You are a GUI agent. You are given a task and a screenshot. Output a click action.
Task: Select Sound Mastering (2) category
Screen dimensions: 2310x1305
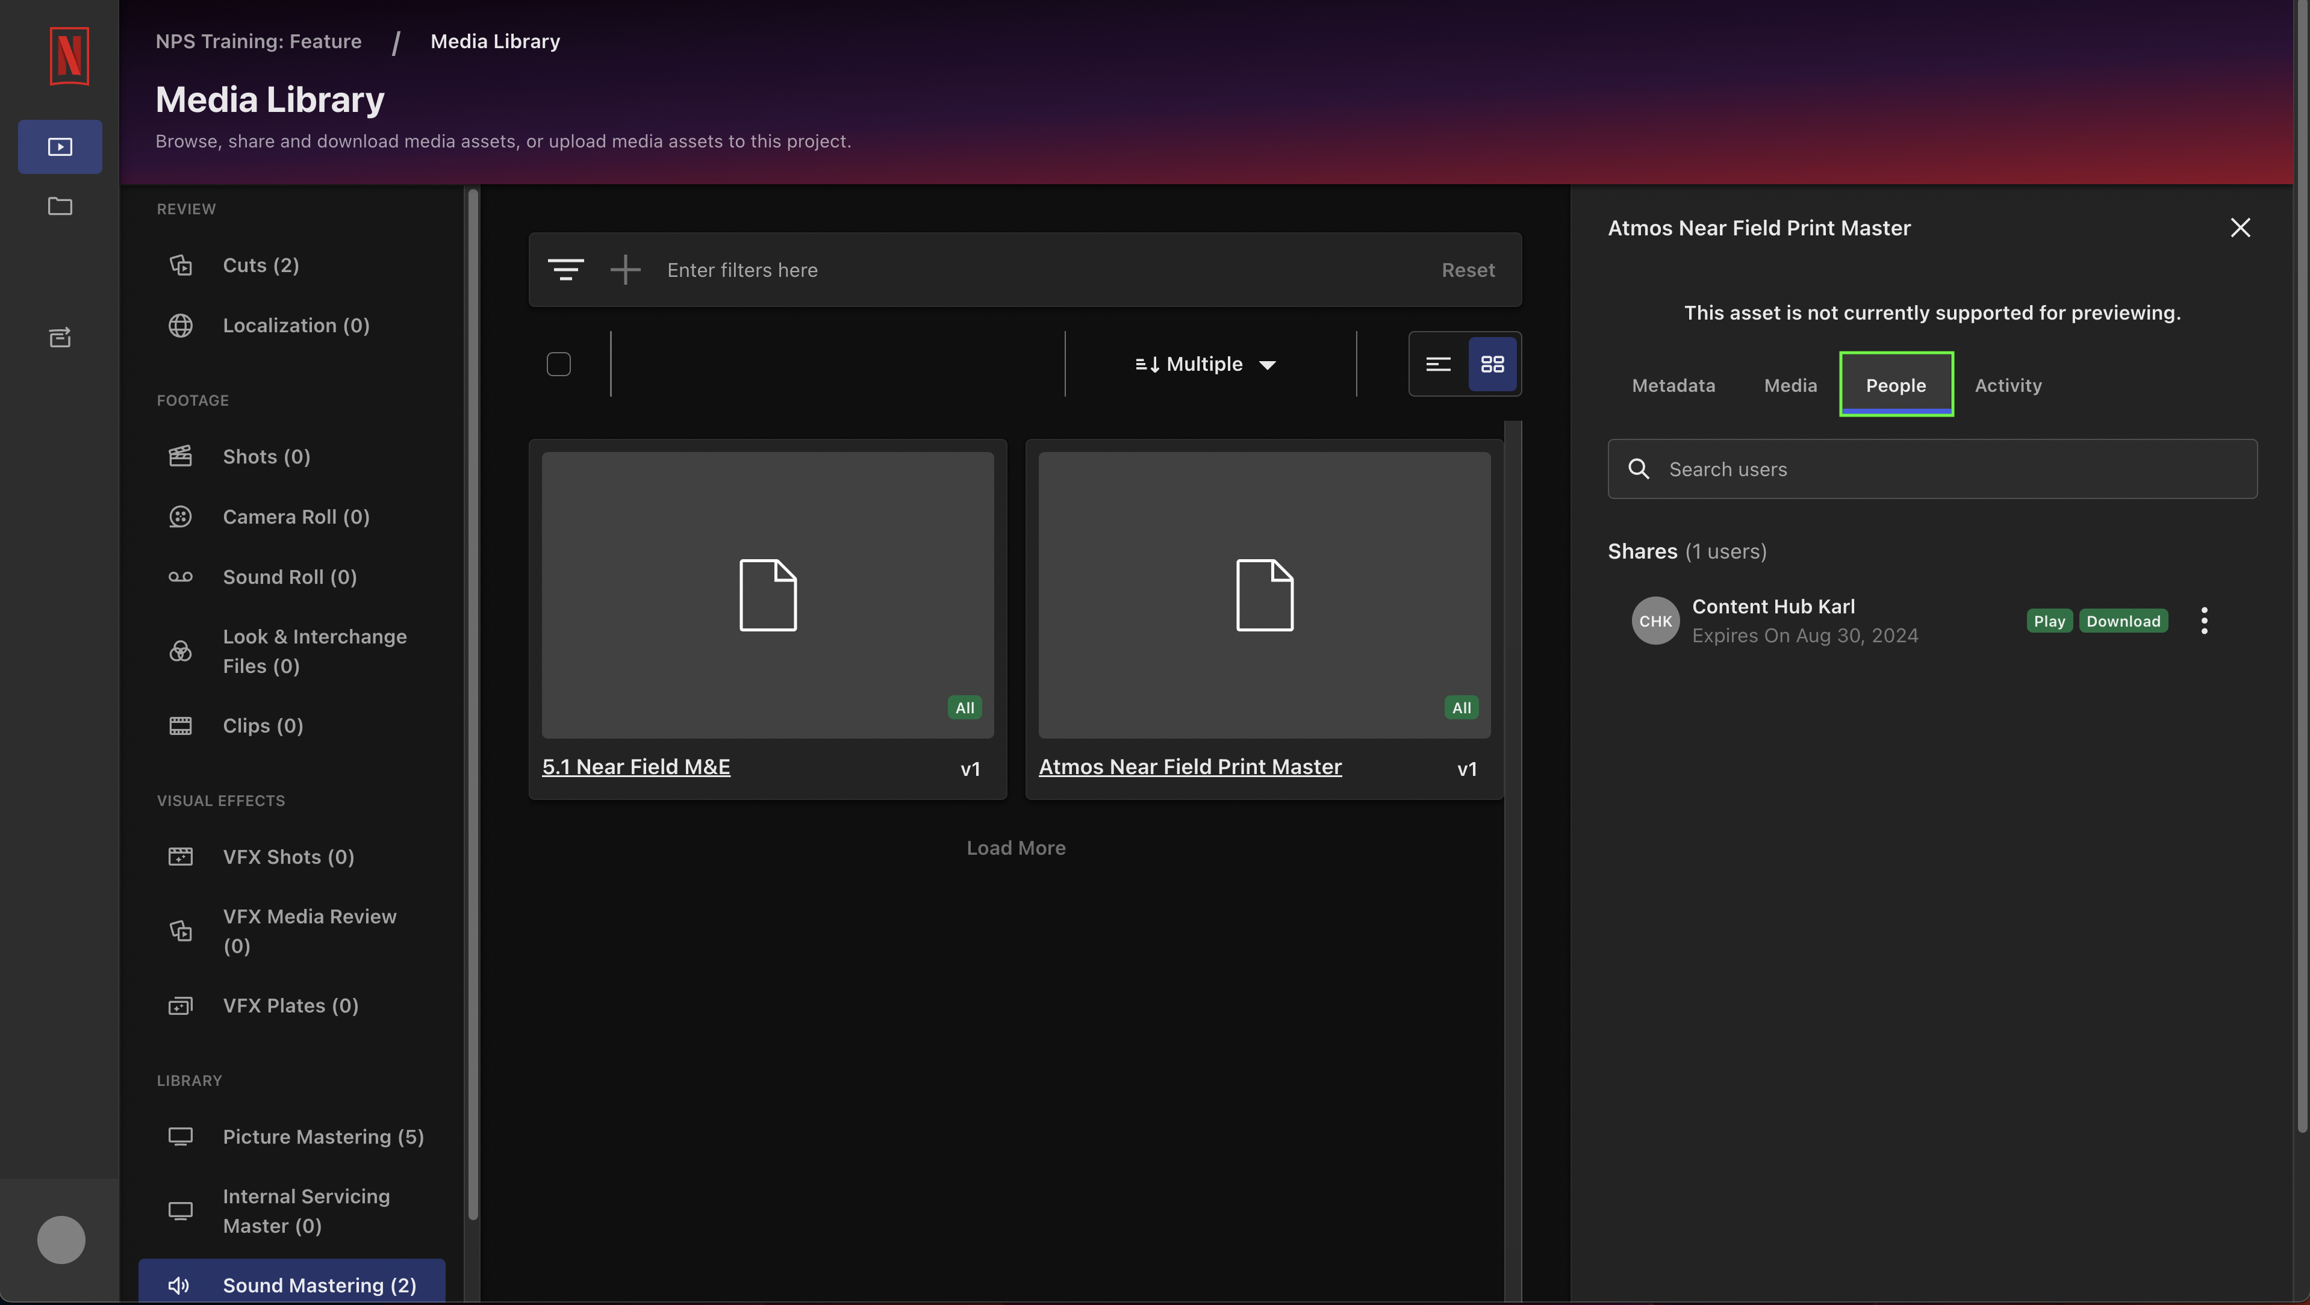[x=291, y=1282]
